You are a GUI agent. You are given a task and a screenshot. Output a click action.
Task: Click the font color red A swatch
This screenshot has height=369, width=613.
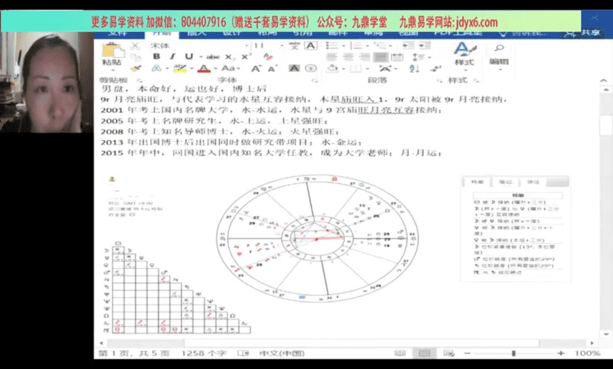click(204, 69)
